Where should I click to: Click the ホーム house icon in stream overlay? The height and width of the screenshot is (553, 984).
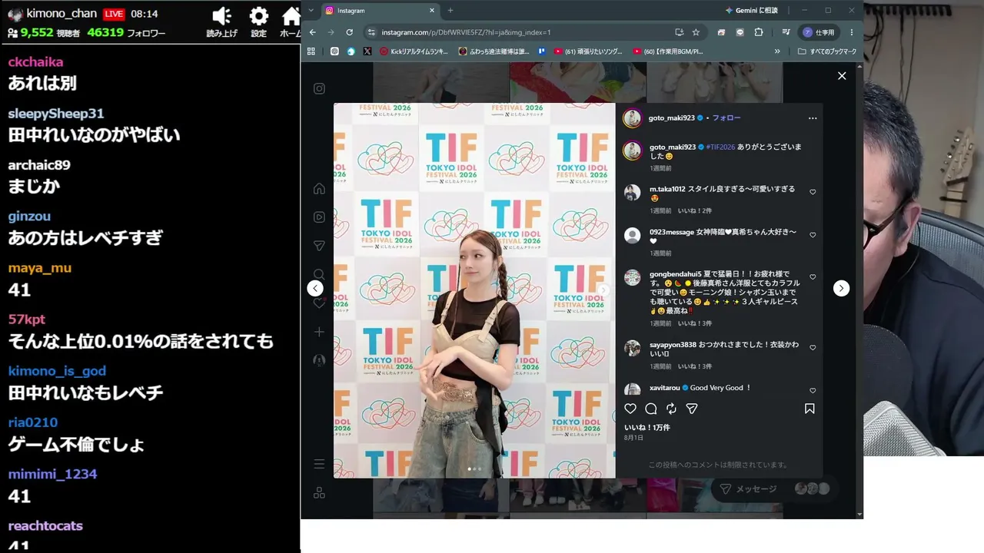(291, 22)
